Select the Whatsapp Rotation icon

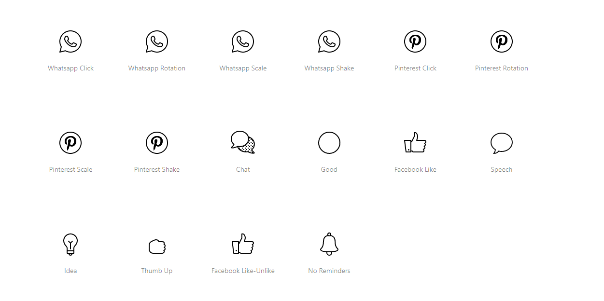[157, 41]
